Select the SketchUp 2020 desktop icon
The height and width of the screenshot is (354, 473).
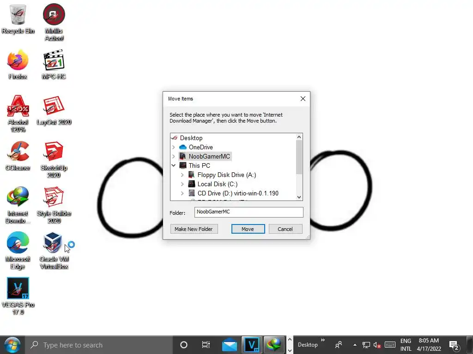[x=54, y=159]
